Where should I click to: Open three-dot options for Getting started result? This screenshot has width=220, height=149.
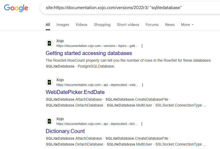click(142, 46)
